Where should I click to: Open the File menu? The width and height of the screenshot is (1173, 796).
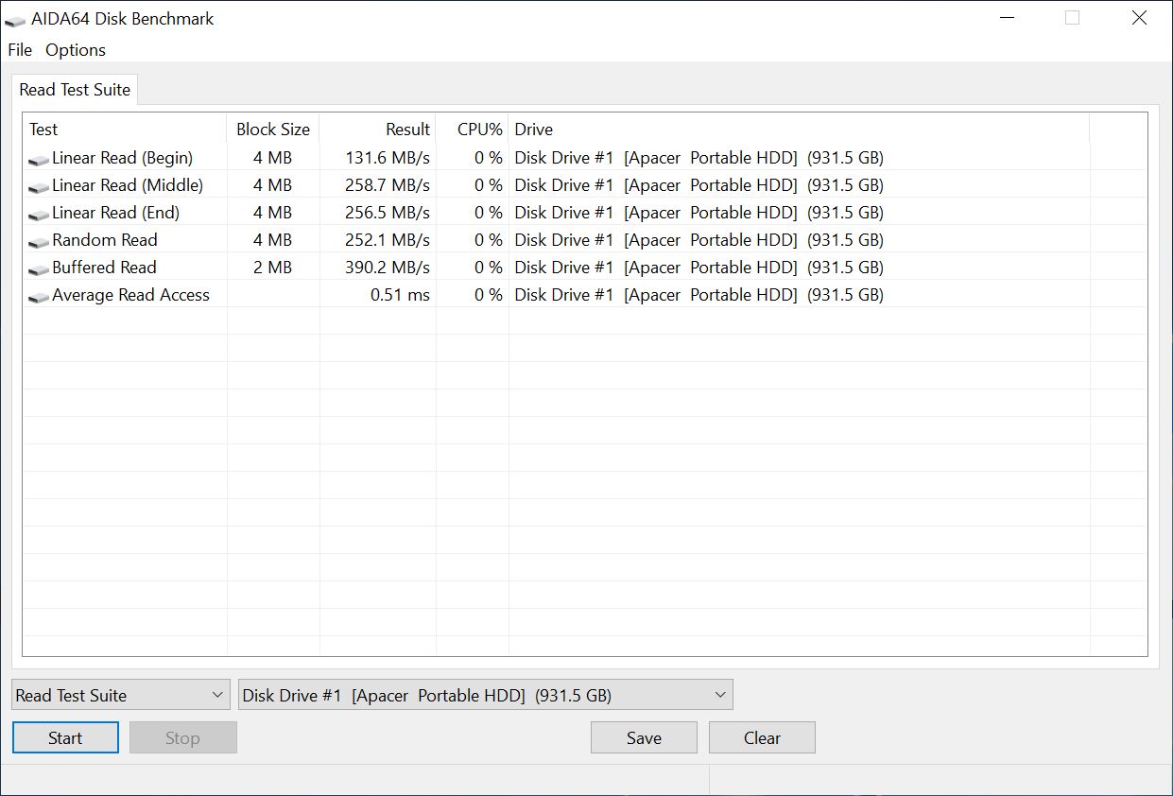[20, 50]
